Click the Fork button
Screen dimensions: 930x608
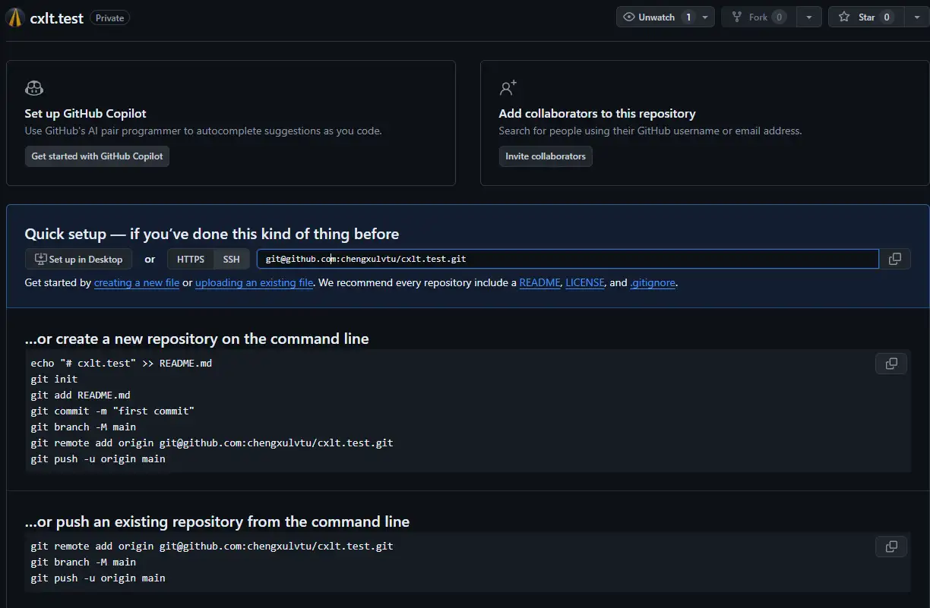point(758,17)
